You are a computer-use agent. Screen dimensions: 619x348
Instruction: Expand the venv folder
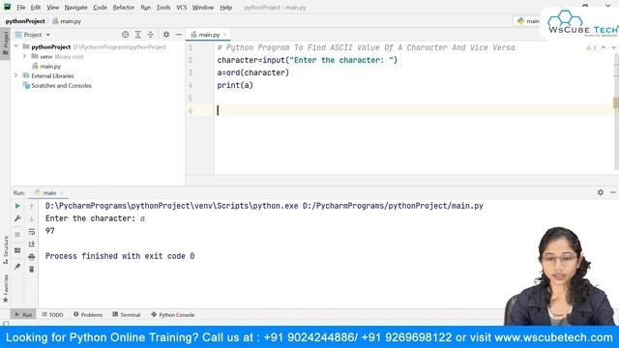[24, 56]
